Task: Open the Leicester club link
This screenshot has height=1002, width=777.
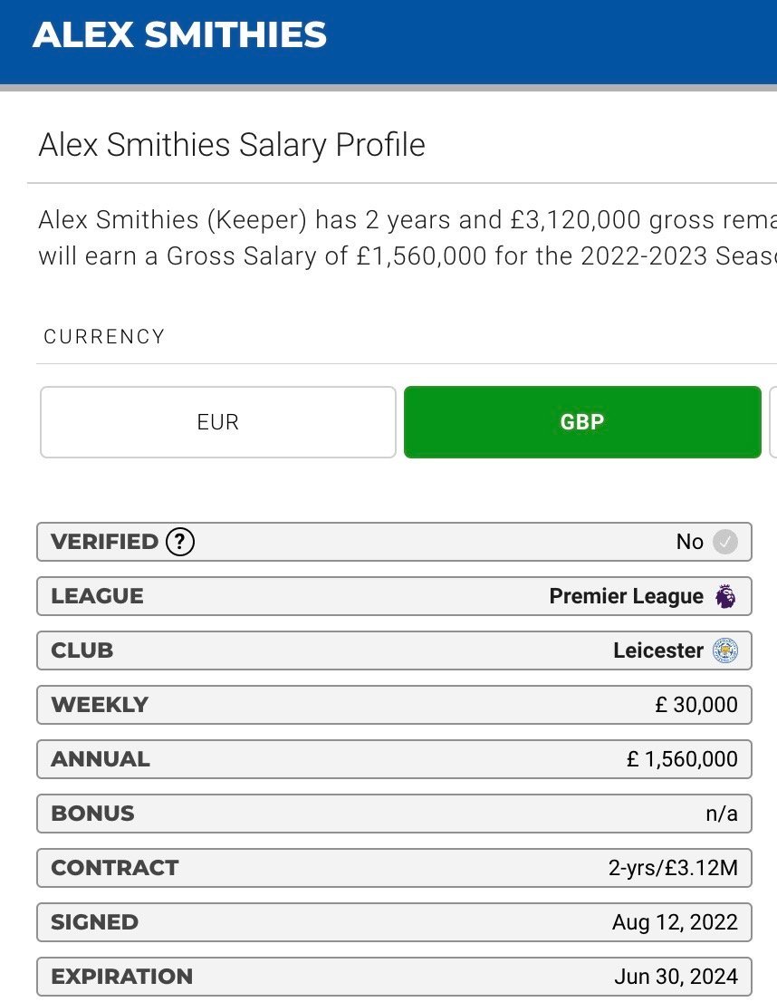Action: [x=658, y=650]
